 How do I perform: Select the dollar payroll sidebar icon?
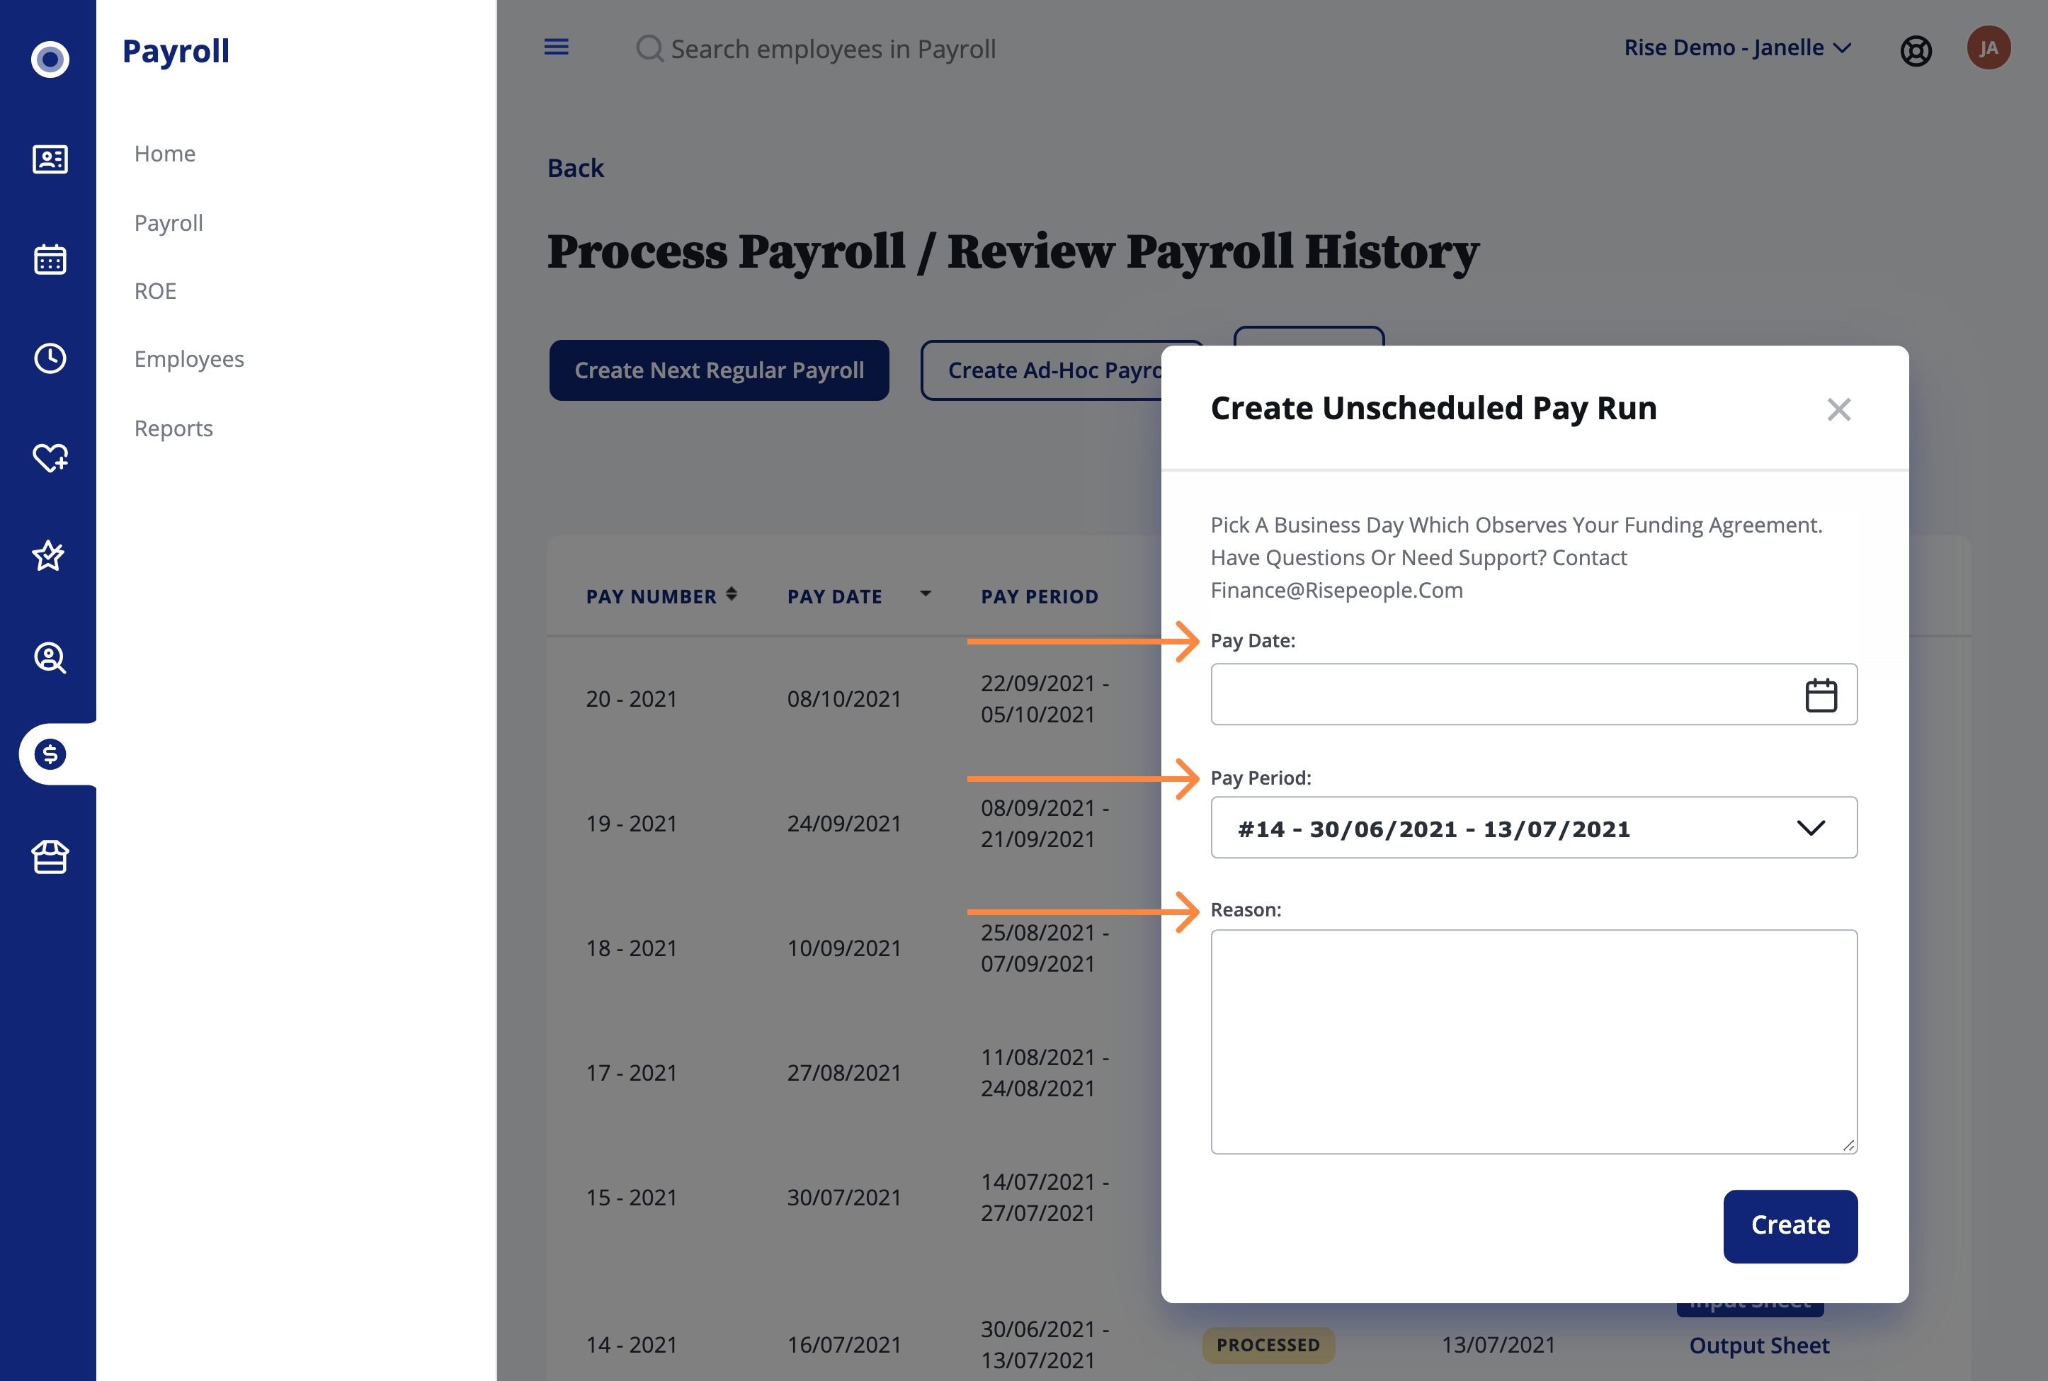click(x=50, y=754)
